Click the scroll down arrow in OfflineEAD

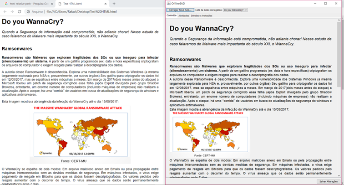[x=340, y=175]
